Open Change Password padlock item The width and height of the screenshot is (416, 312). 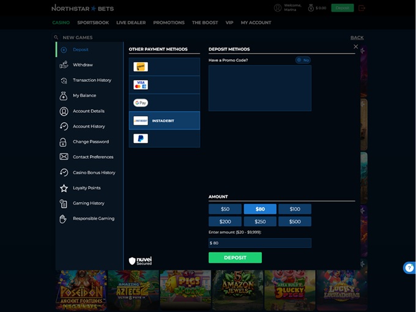point(64,142)
